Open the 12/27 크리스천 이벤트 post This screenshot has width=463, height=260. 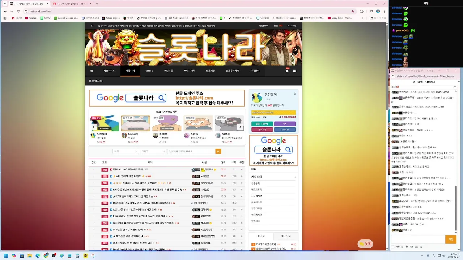coord(133,196)
